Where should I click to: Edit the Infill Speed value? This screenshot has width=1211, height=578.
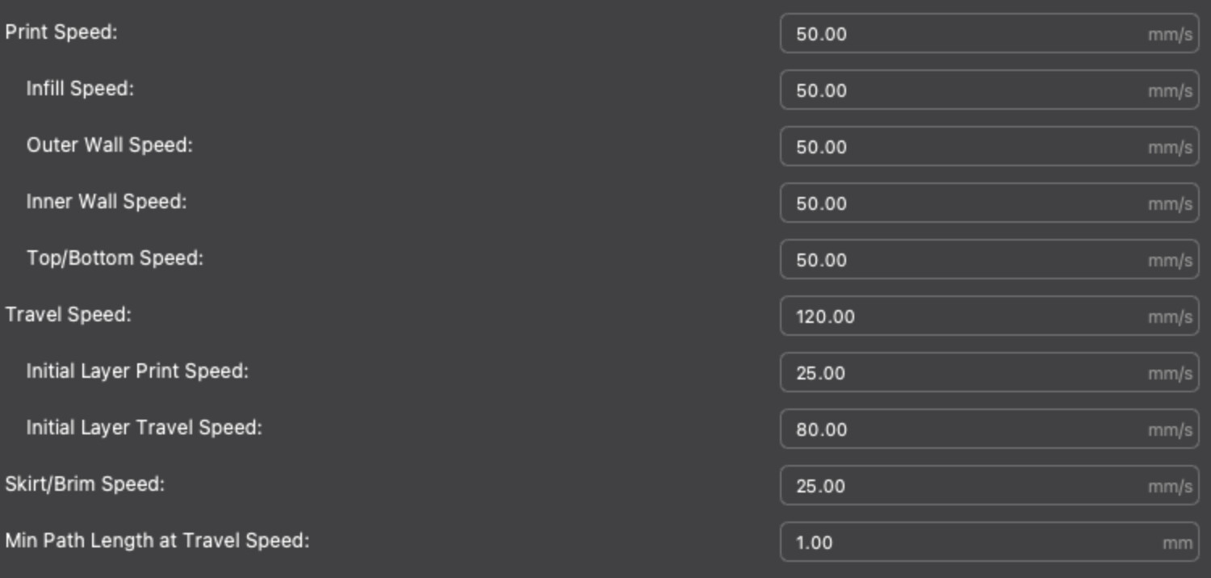969,90
